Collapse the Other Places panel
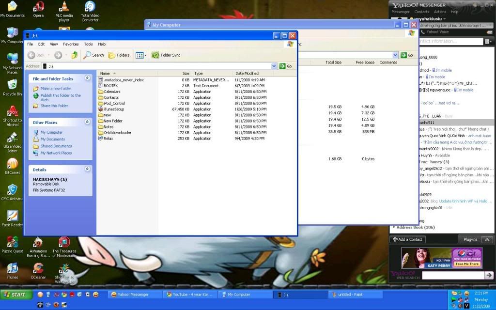This screenshot has width=496, height=310. pyautogui.click(x=87, y=122)
